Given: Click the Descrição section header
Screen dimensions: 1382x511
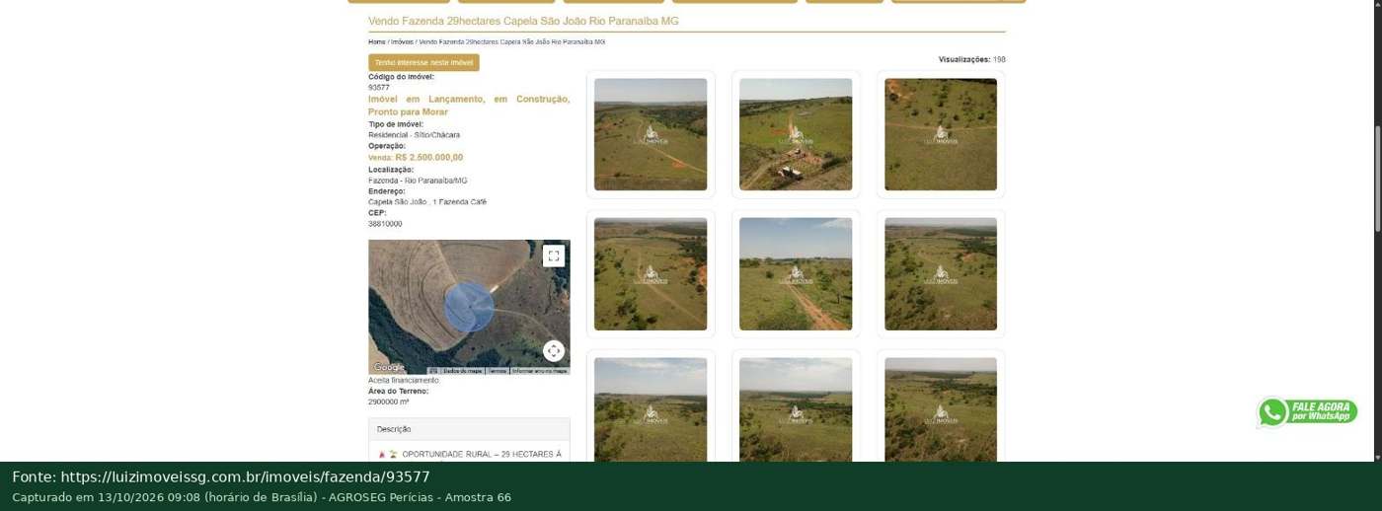Looking at the screenshot, I should click(x=469, y=429).
